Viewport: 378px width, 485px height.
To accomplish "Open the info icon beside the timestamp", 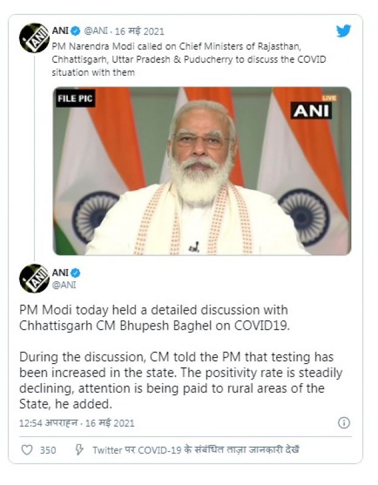I will [x=343, y=423].
